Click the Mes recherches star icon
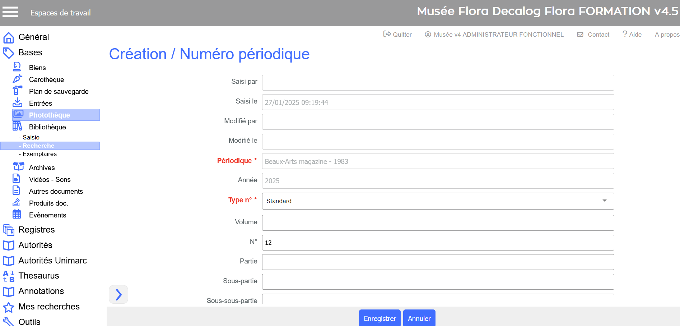Screen dimensions: 680x326 tap(9, 307)
